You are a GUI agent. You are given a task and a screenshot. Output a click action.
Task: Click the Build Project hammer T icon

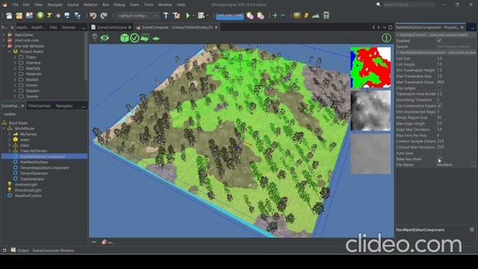166,16
